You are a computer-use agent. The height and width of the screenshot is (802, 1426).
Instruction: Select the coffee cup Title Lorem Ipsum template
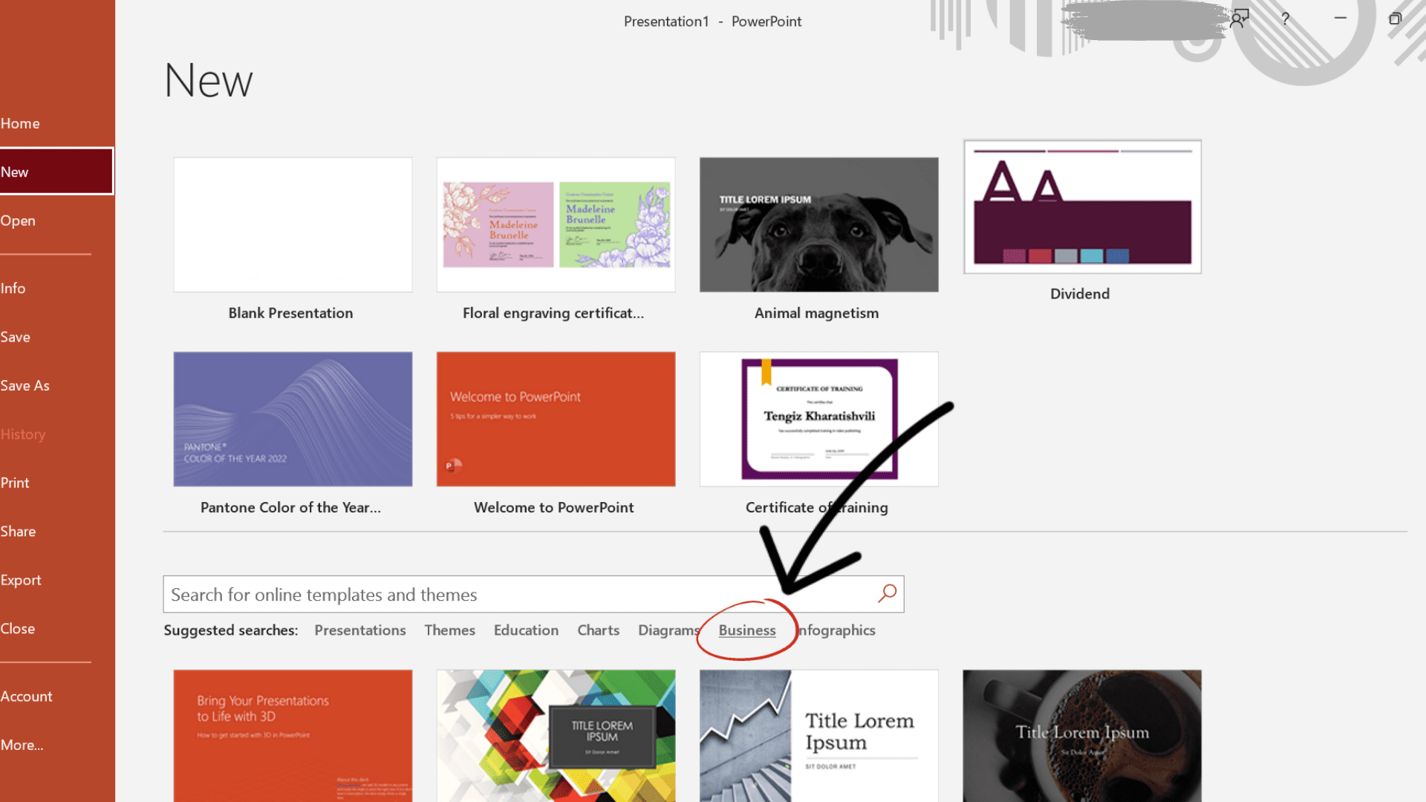1082,735
